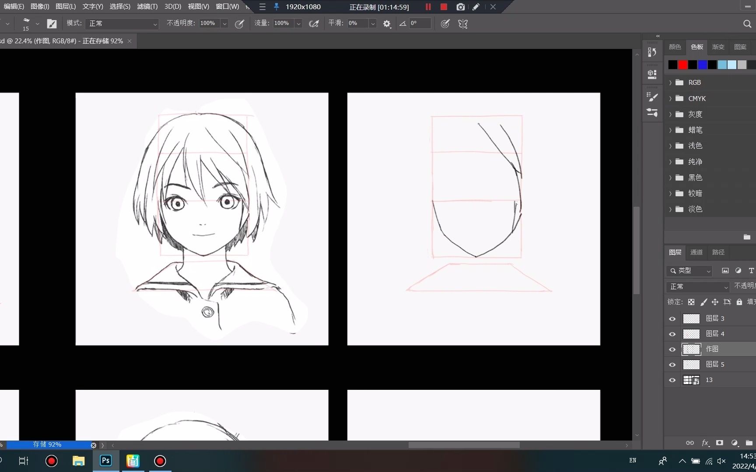Take a screenshot with recorder camera icon
The height and width of the screenshot is (472, 756).
coord(460,7)
